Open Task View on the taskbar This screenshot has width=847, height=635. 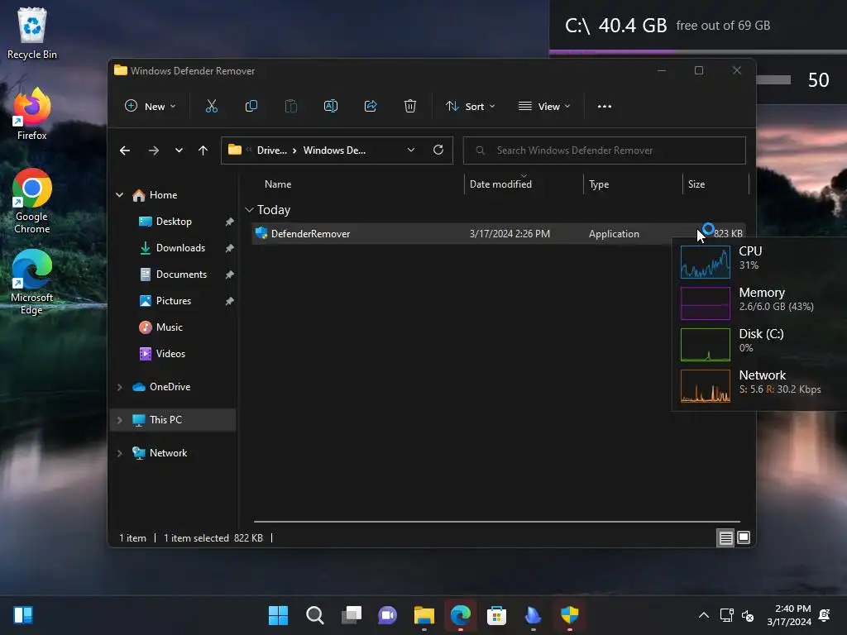click(x=351, y=615)
